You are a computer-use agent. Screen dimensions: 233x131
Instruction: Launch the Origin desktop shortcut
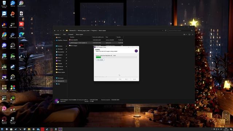point(13,14)
